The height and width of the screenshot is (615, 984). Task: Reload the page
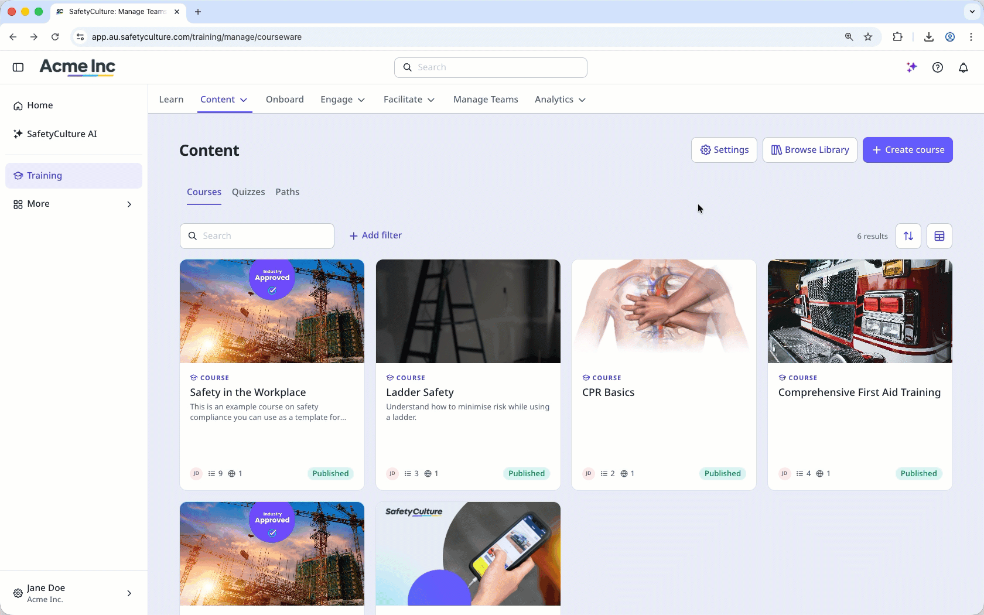(x=55, y=37)
